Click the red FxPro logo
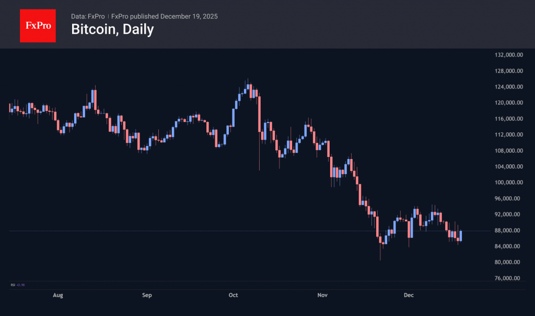Screen dimensions: 535x316 [x=38, y=25]
